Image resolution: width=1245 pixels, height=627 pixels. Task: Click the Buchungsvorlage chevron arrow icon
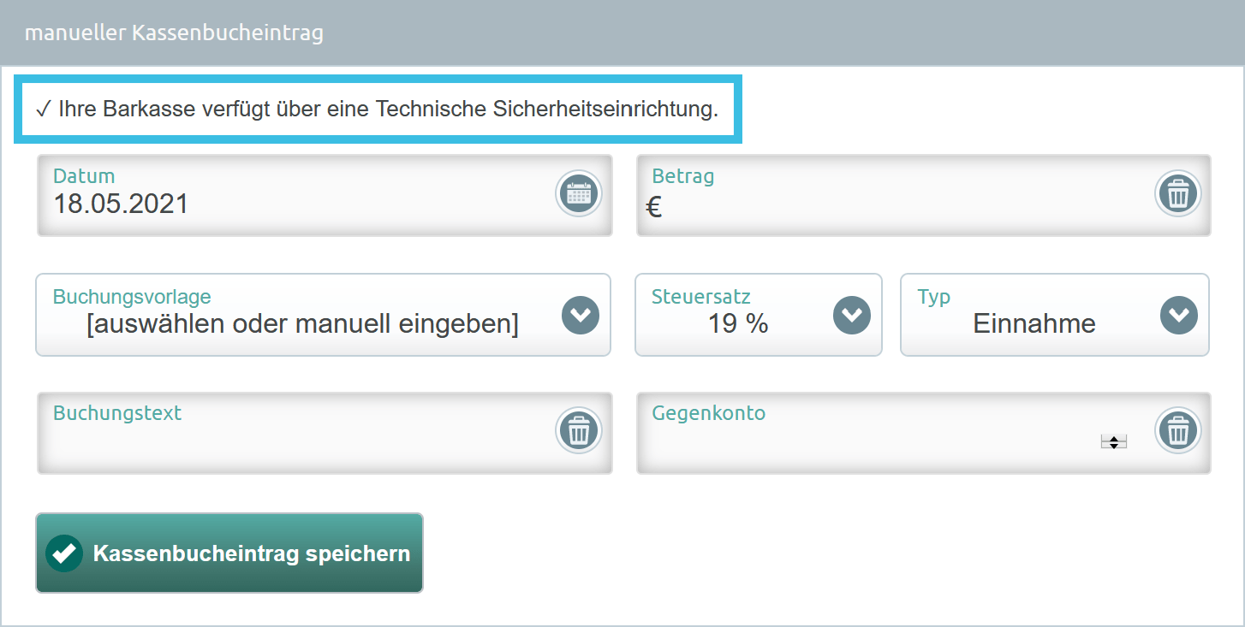point(581,315)
